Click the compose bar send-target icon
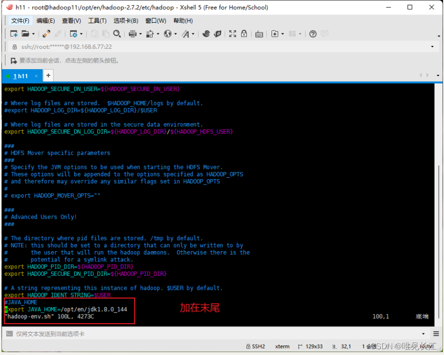The height and width of the screenshot is (355, 444). coord(9,334)
